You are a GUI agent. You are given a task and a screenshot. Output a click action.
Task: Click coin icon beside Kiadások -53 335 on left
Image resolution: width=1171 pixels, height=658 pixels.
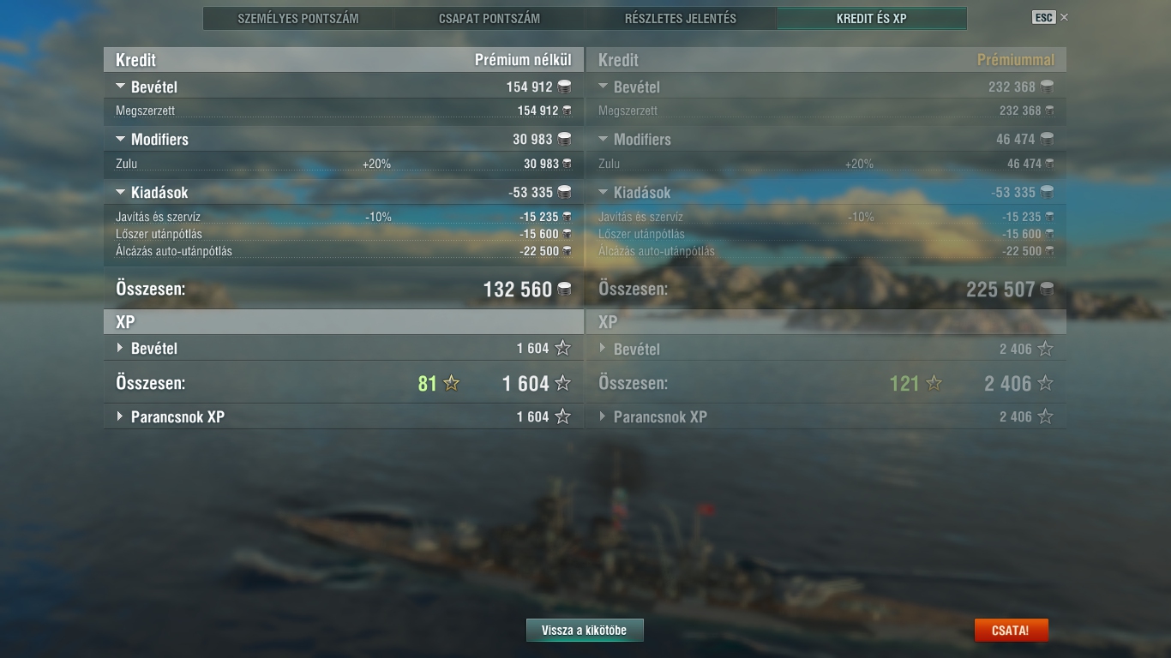[564, 192]
